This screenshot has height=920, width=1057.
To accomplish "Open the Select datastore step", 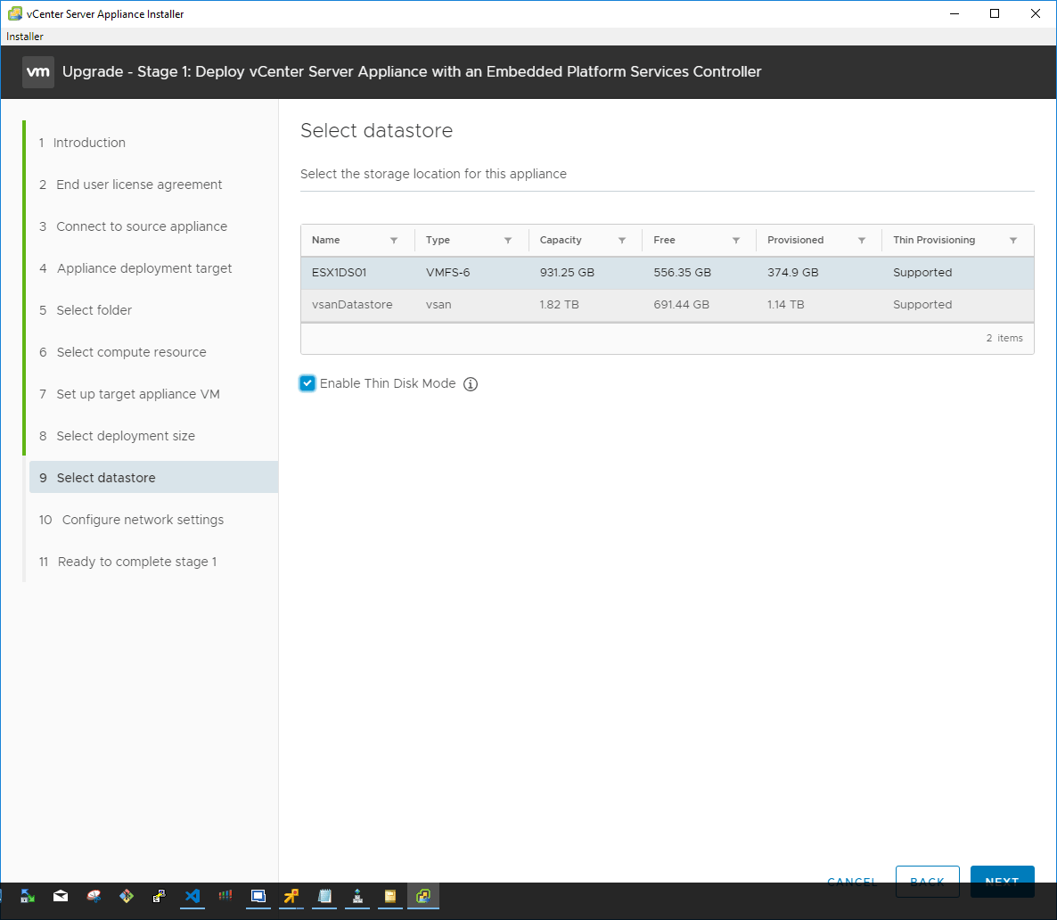I will [x=153, y=478].
